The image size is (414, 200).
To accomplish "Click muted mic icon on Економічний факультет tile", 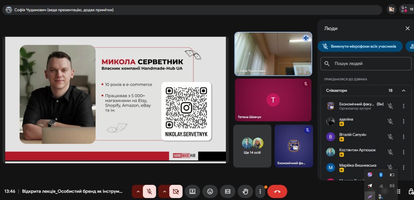I will 308,130.
